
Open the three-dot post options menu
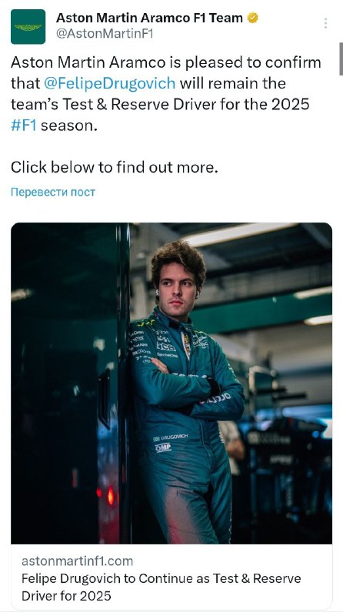click(325, 24)
